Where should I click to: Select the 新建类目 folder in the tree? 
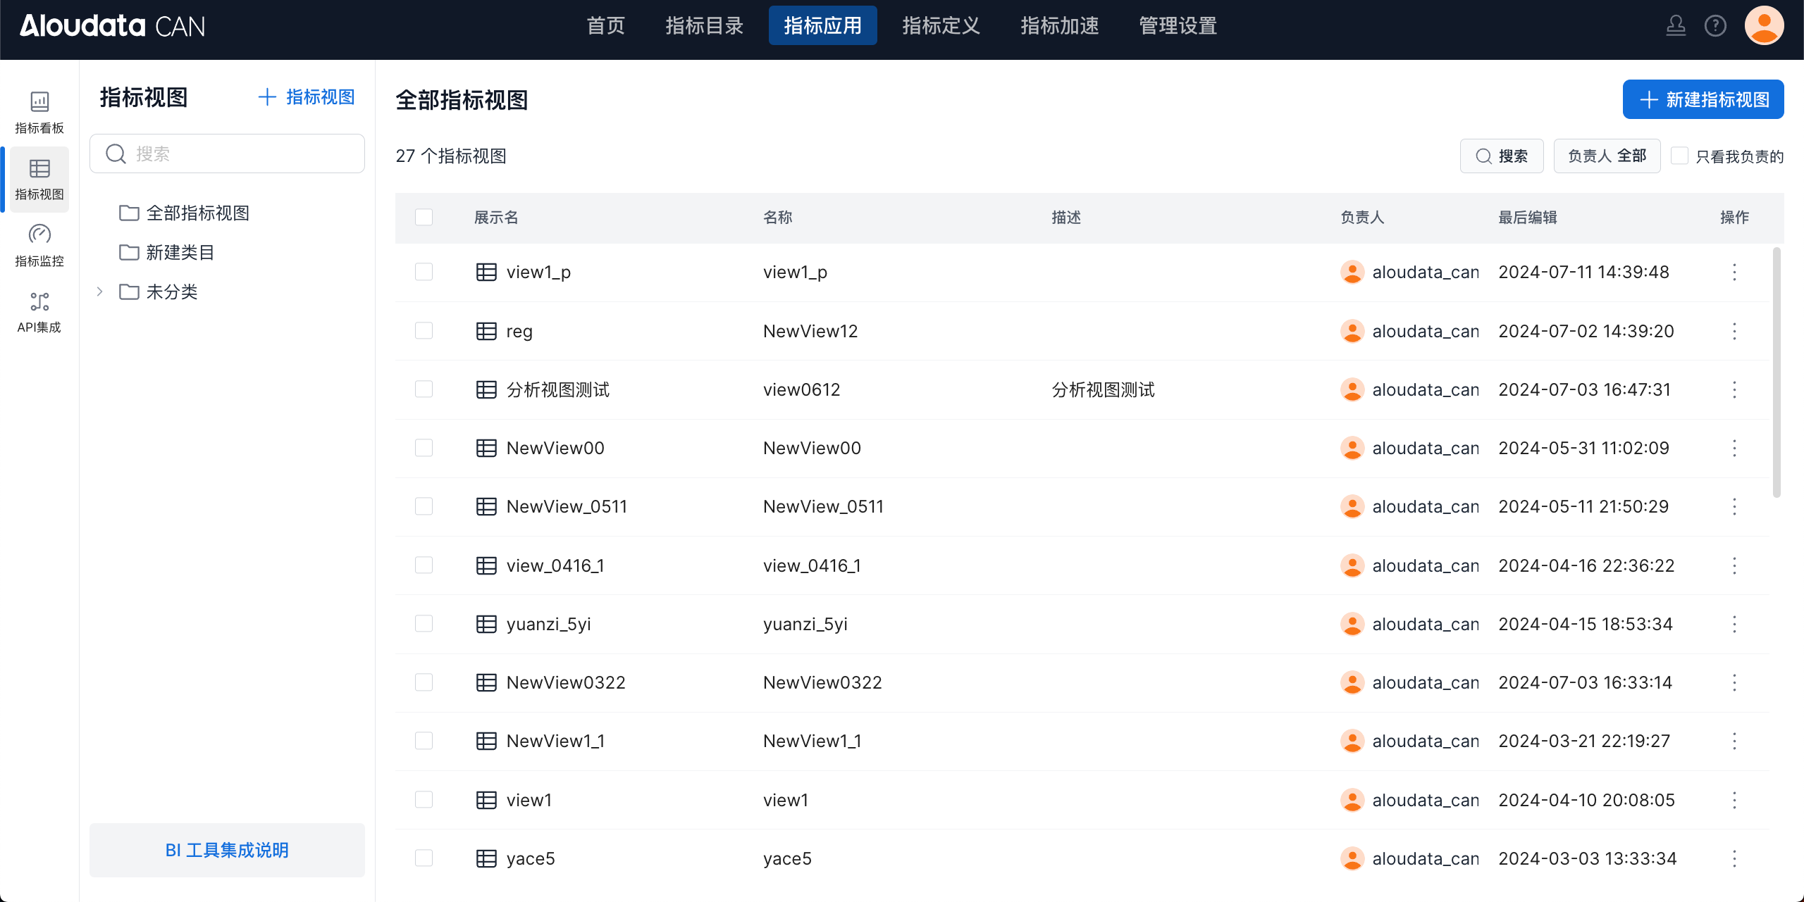click(180, 252)
